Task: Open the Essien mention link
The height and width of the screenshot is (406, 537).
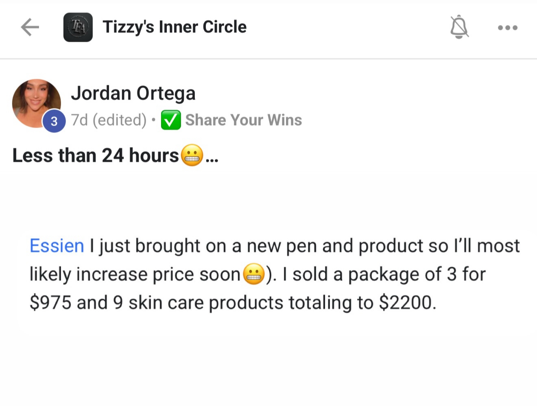Action: click(x=57, y=246)
